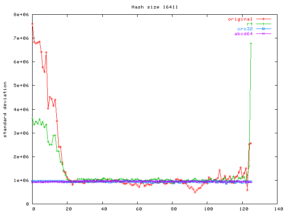This screenshot has width=286, height=214.
Task: Click the x-axis tick label "120"
Action: point(244,209)
